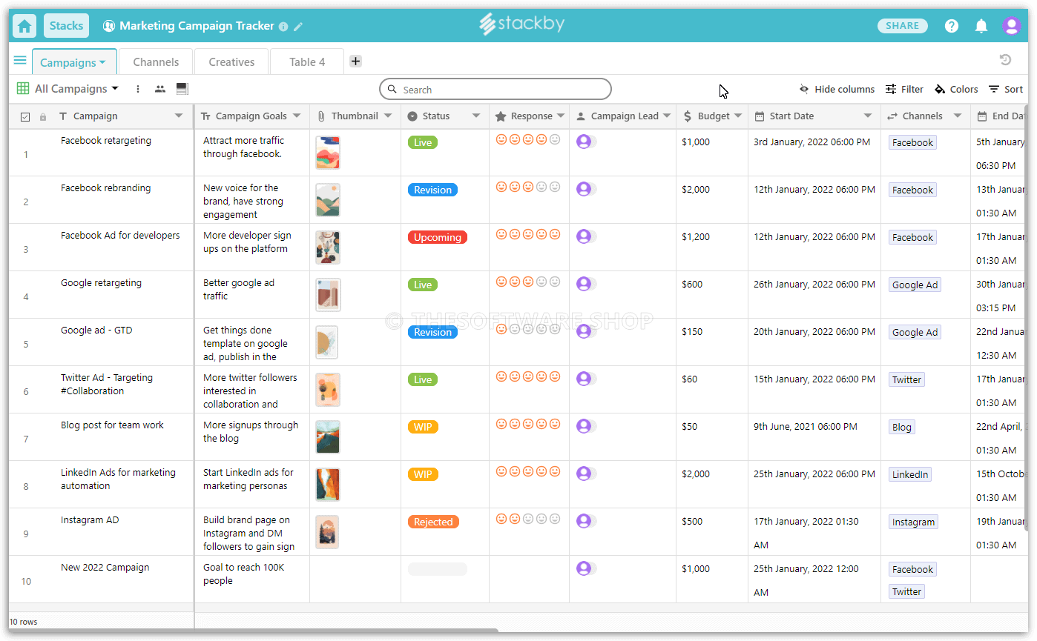The height and width of the screenshot is (641, 1037).
Task: Open thumbnail image of Facebook retargeting row
Action: click(327, 153)
